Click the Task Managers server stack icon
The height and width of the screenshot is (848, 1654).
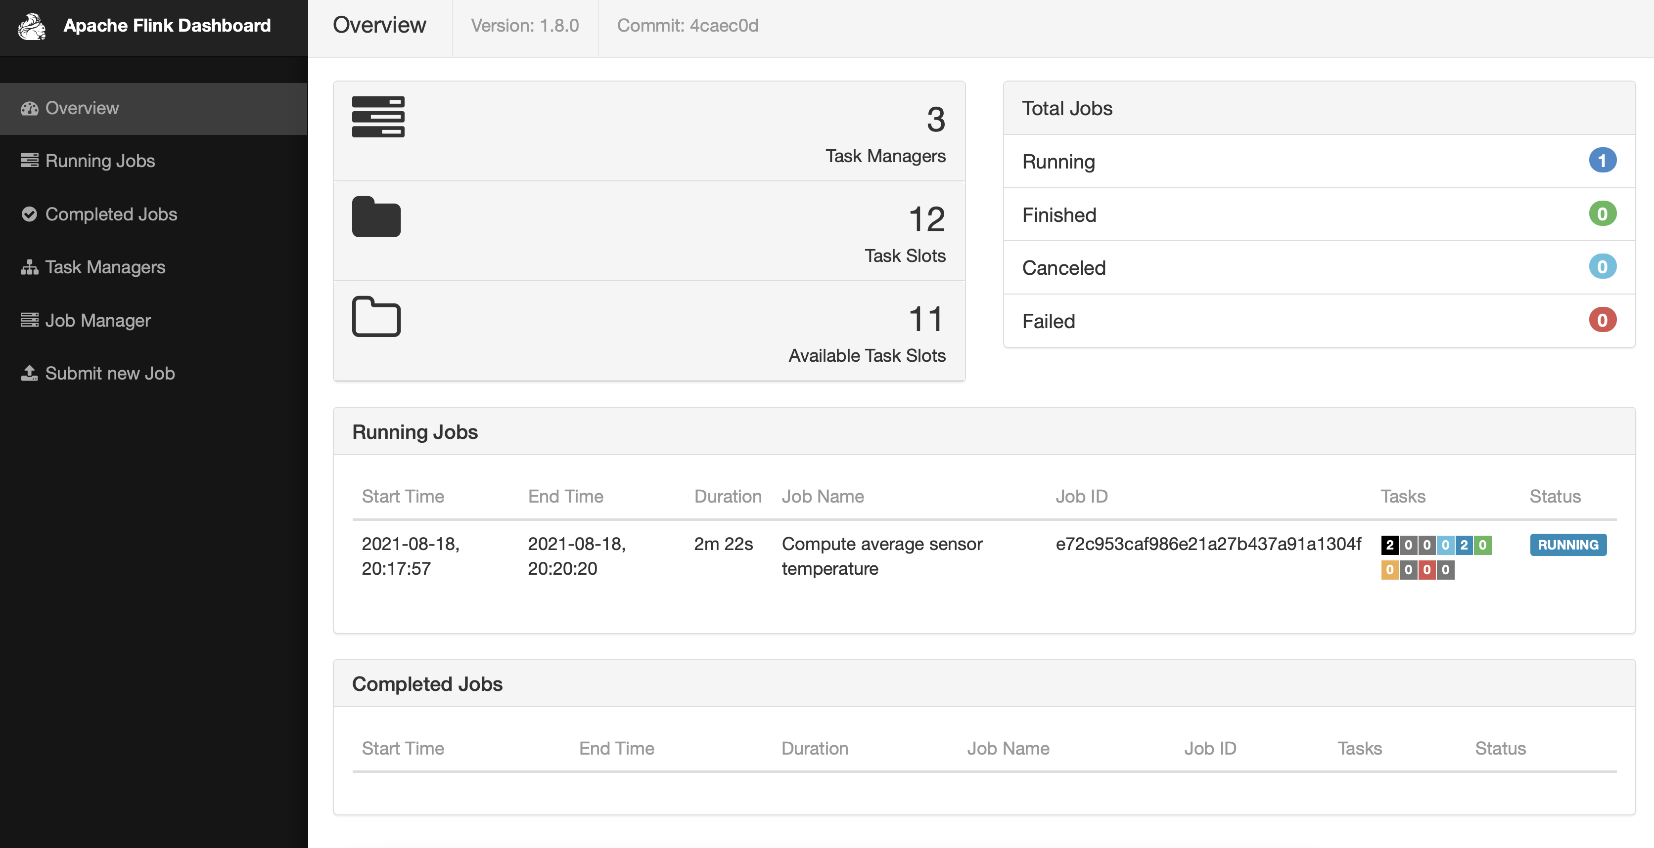point(377,117)
